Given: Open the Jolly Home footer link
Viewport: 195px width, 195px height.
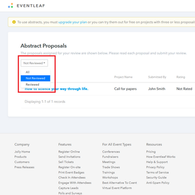Looking at the screenshot, I should (22, 152).
